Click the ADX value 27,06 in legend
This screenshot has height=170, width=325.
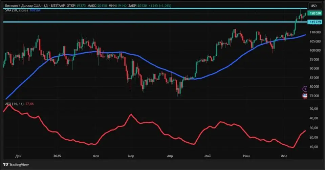click(29, 104)
